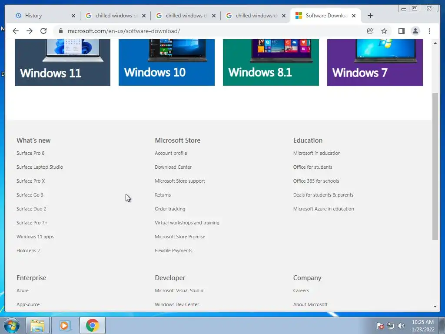445x334 pixels.
Task: Click the browser forward arrow
Action: pyautogui.click(x=30, y=31)
